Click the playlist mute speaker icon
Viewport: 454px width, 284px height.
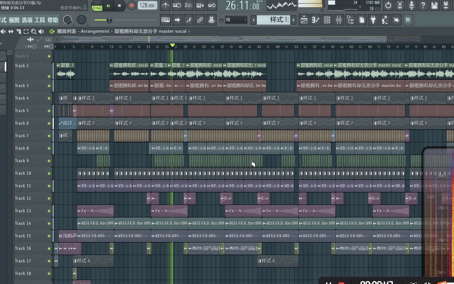3,31
